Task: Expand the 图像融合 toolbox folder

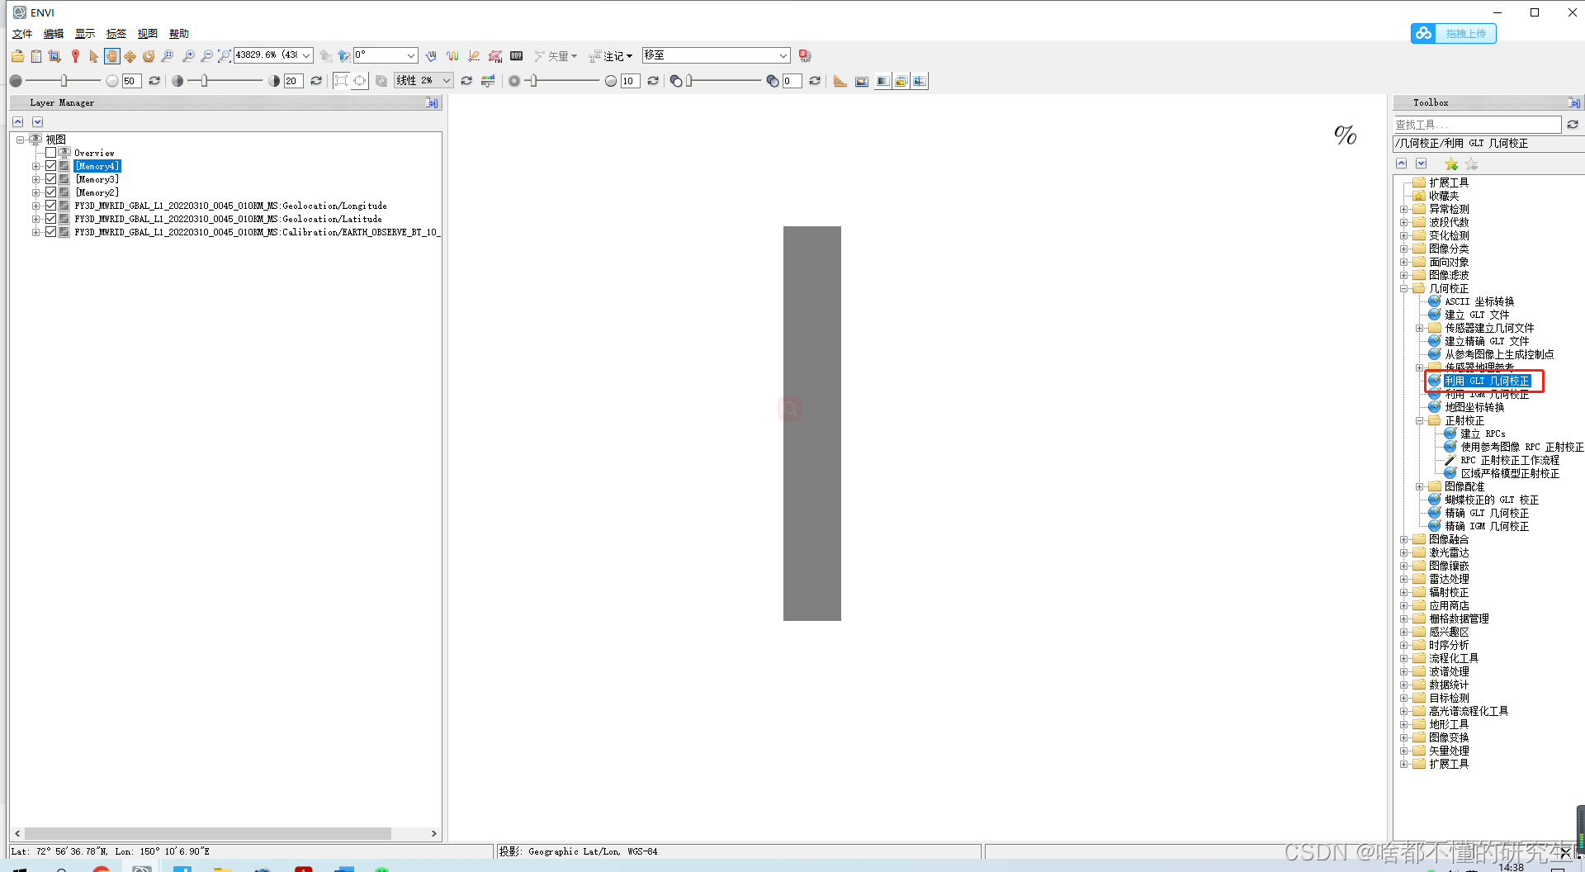Action: point(1404,540)
